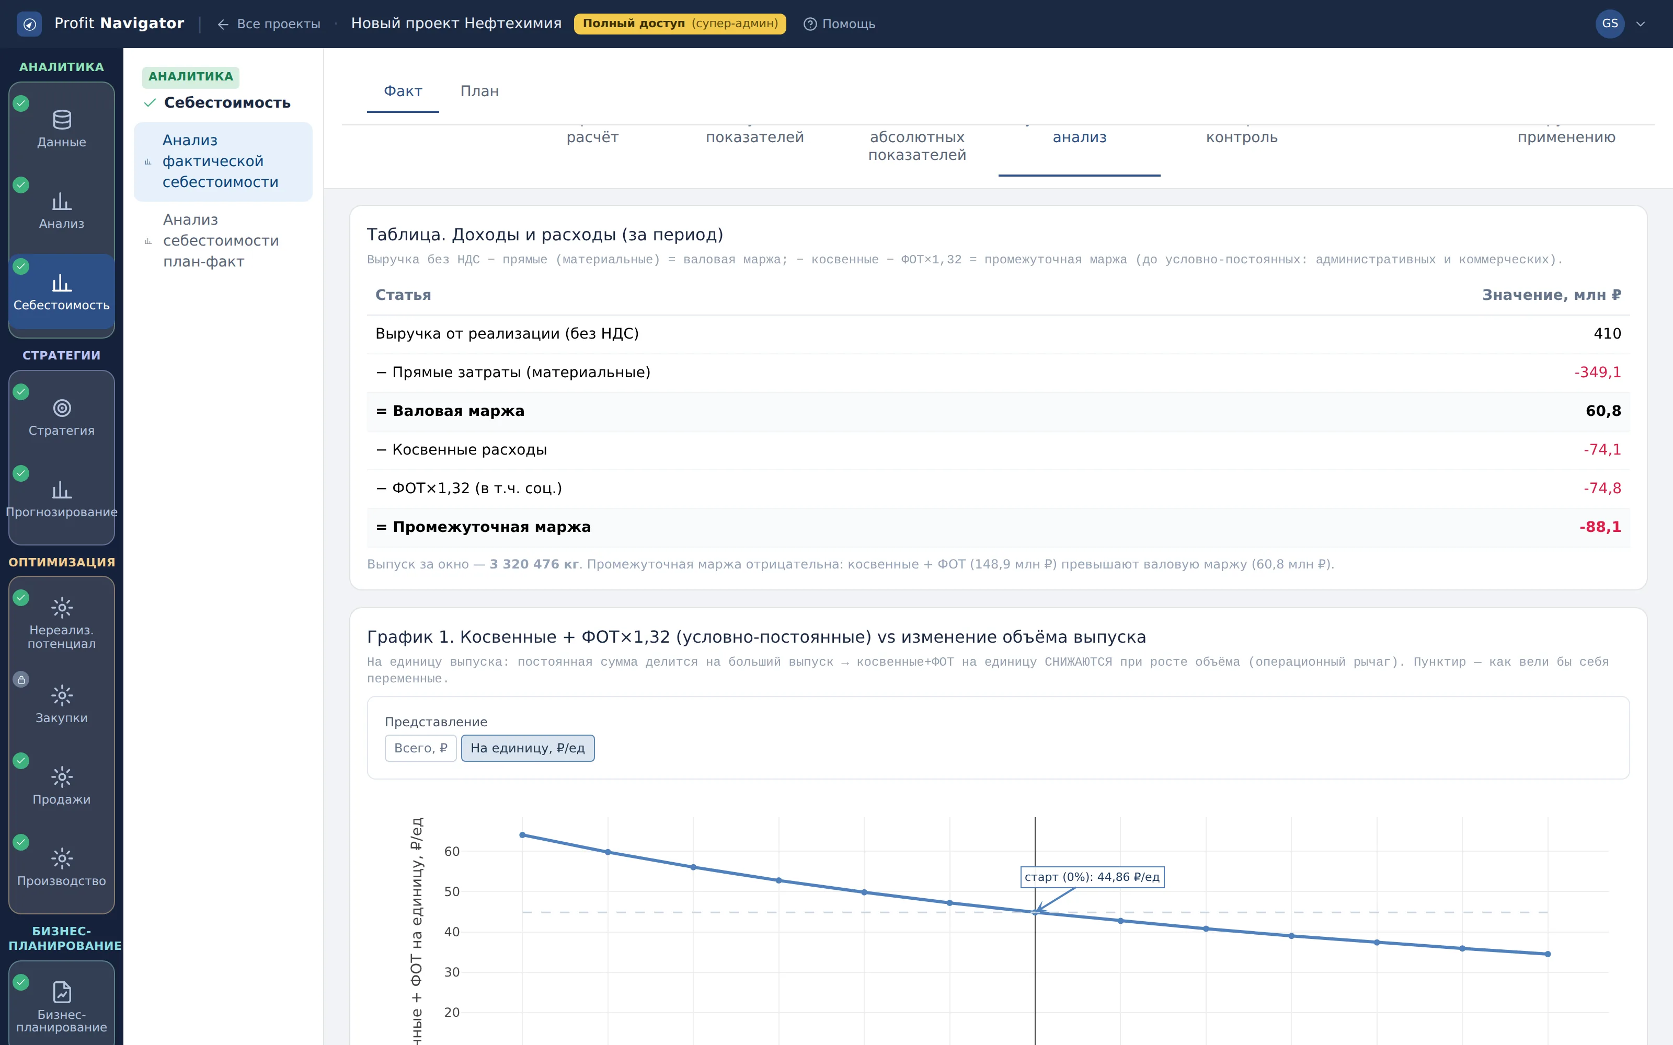Image resolution: width=1673 pixels, height=1045 pixels.
Task: Open the Помощь help link
Action: 839,24
